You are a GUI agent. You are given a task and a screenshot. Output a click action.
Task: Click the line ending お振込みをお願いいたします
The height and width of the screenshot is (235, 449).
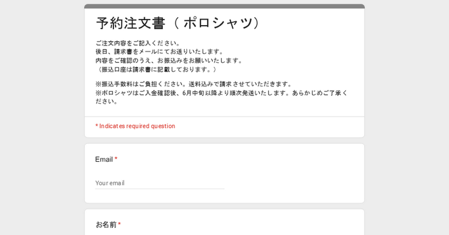169,60
